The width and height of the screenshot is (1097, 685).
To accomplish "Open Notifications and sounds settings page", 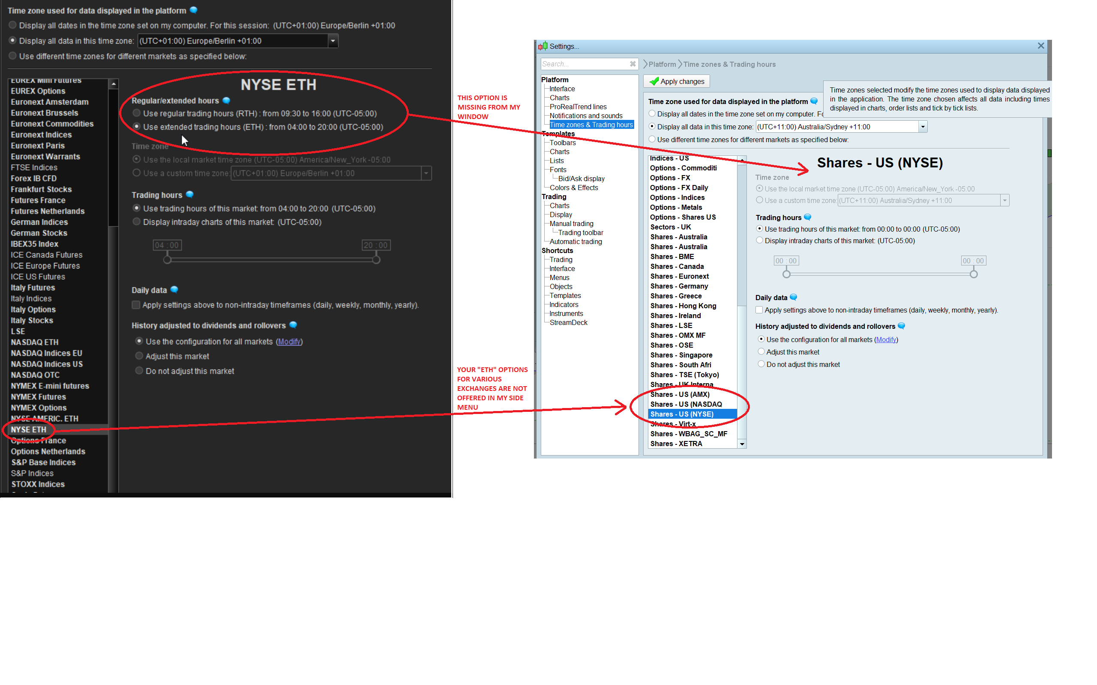I will [x=586, y=116].
